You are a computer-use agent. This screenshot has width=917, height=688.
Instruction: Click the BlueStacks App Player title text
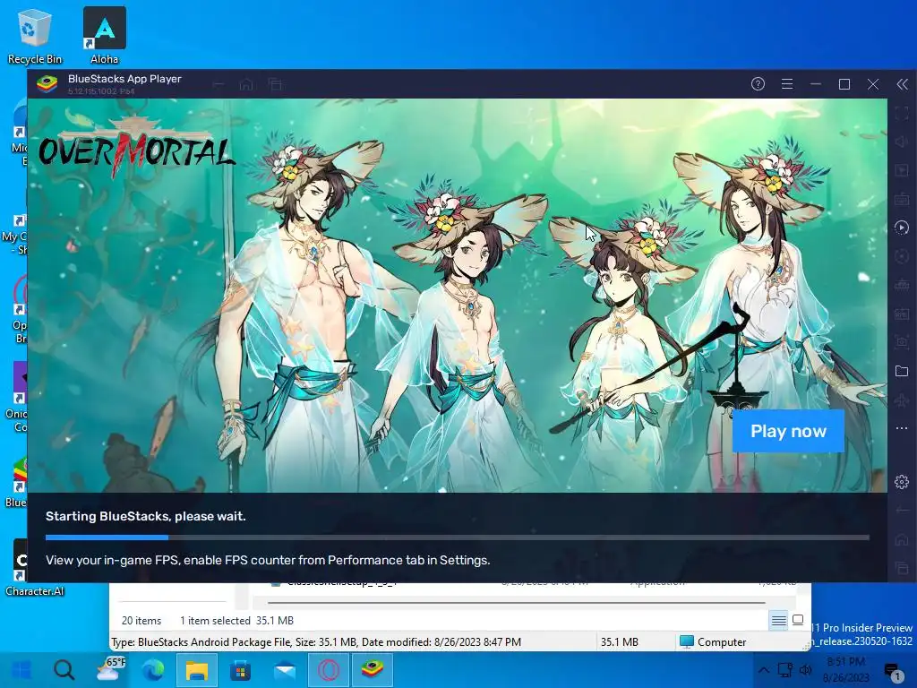point(124,79)
